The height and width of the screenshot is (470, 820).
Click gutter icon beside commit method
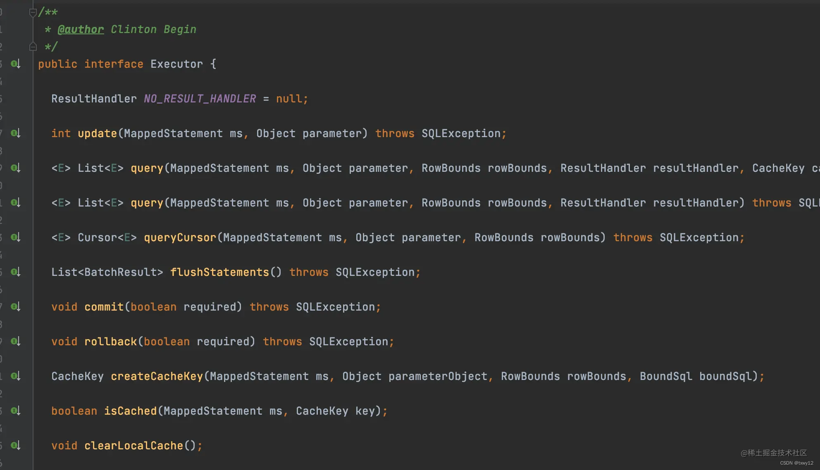pos(16,307)
